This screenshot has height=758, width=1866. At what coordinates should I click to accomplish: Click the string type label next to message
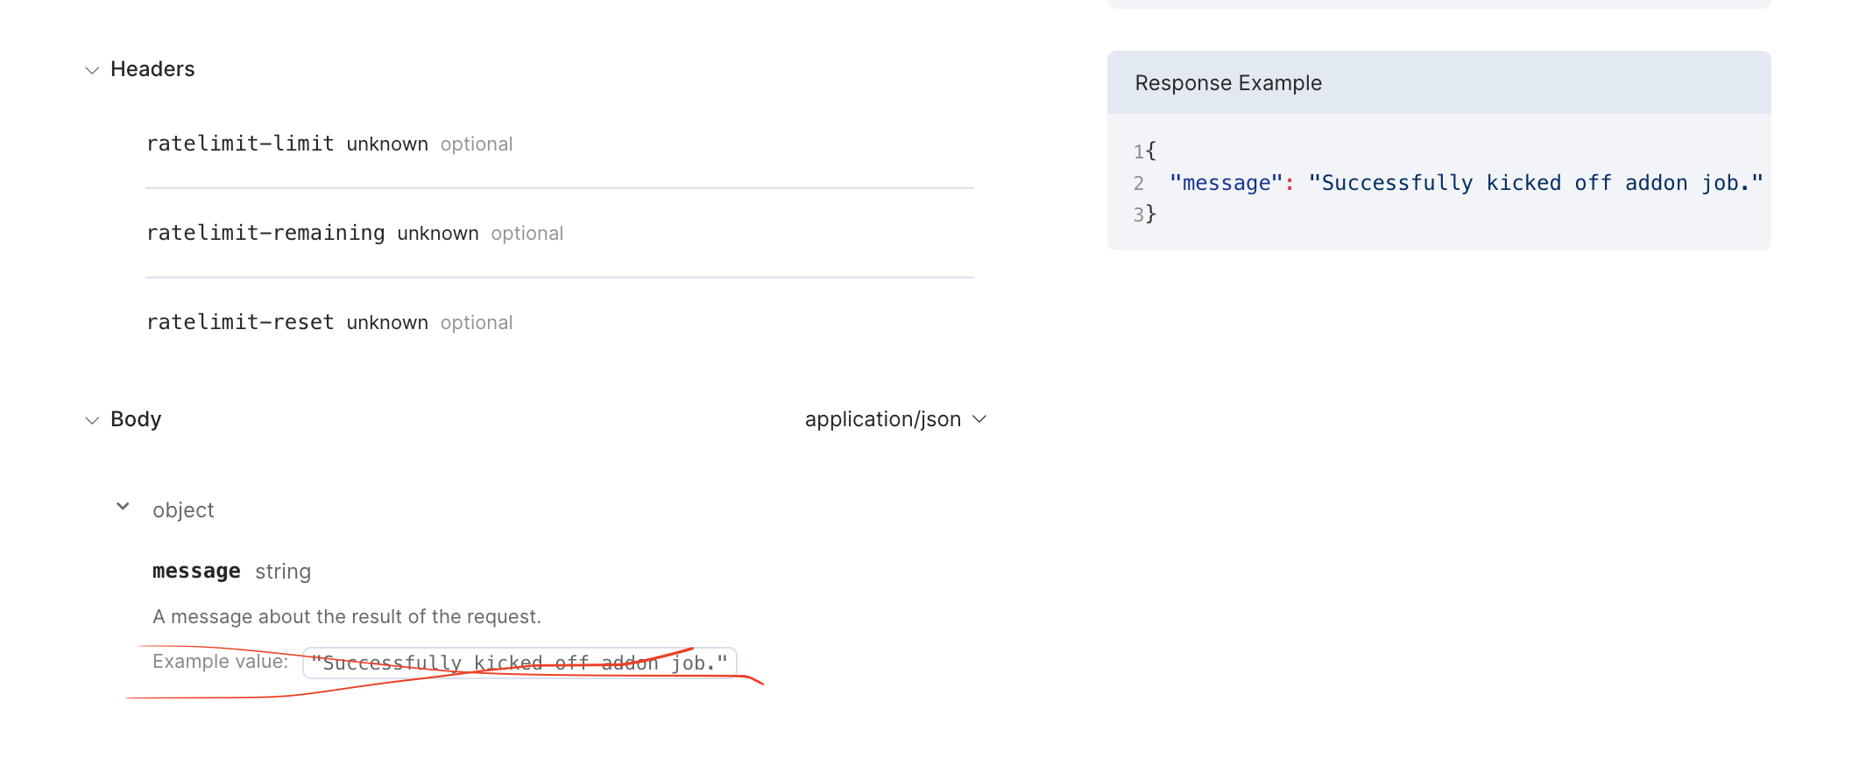(x=283, y=572)
